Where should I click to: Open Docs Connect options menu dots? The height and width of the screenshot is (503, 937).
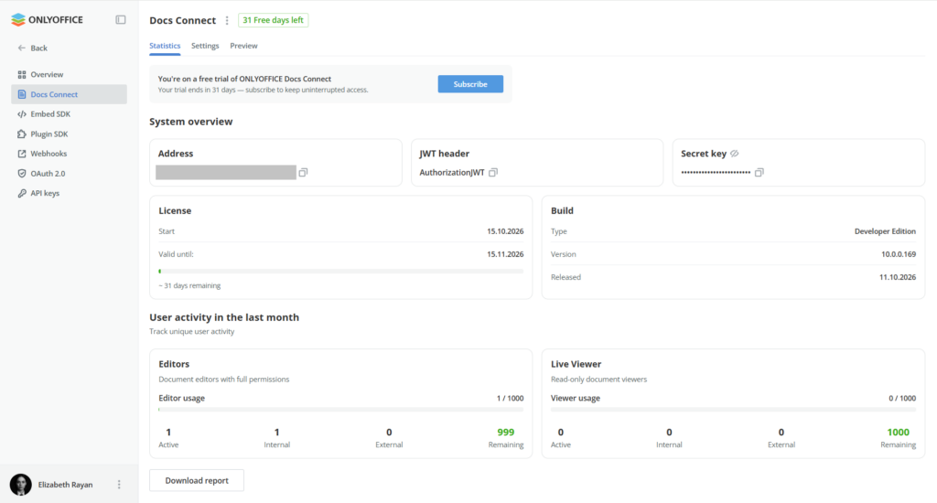pyautogui.click(x=227, y=20)
